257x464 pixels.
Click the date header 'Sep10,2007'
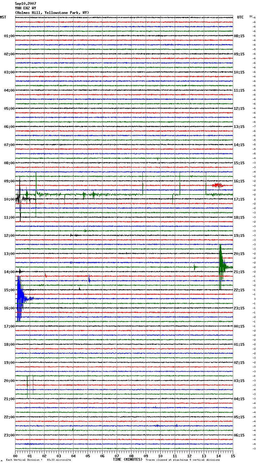[x=25, y=4]
